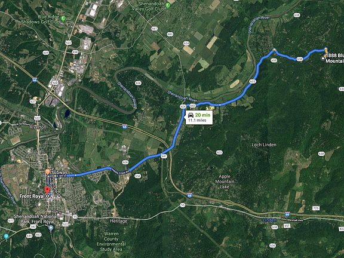Select the Shenandoah National Park marker icon
Screen dimensions: 344x258
[x=51, y=228]
